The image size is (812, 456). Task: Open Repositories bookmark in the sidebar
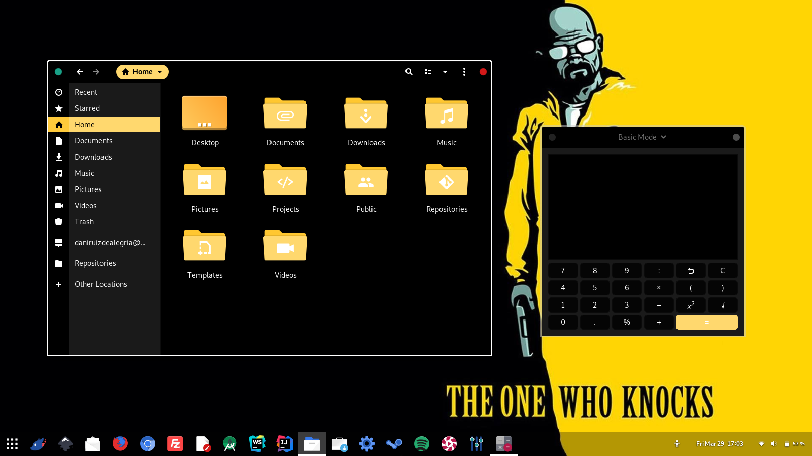point(104,263)
